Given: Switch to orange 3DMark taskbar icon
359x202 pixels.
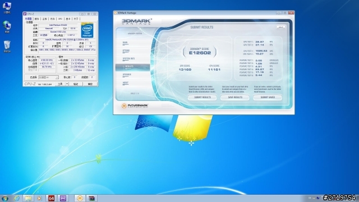Looking at the screenshot, I should 80,198.
